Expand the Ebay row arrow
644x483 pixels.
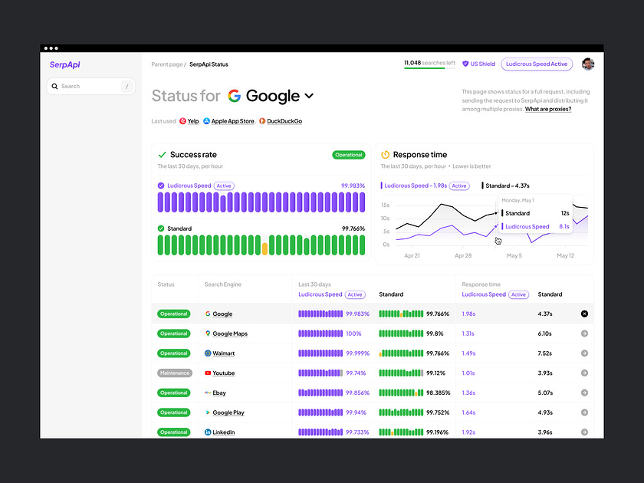pos(584,393)
